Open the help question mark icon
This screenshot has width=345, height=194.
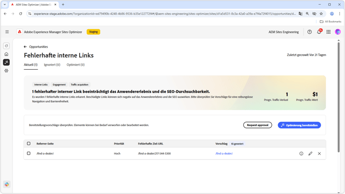[310, 32]
